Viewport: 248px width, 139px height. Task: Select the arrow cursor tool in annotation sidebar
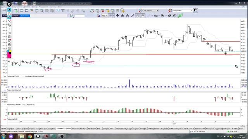(9, 14)
